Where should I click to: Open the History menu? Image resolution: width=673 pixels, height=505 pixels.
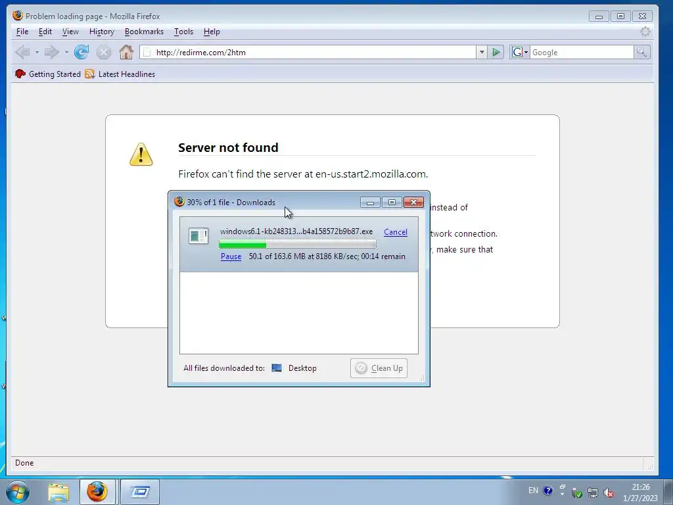(102, 32)
